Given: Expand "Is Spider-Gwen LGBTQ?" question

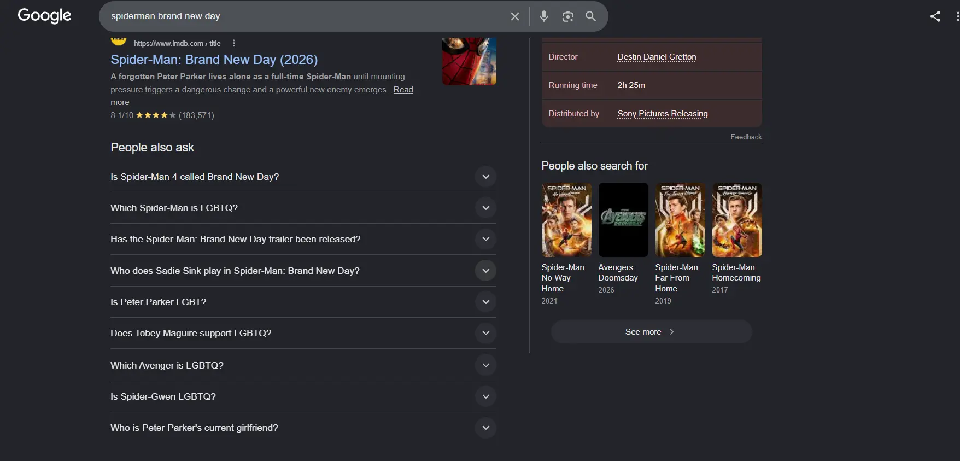Looking at the screenshot, I should [303, 396].
